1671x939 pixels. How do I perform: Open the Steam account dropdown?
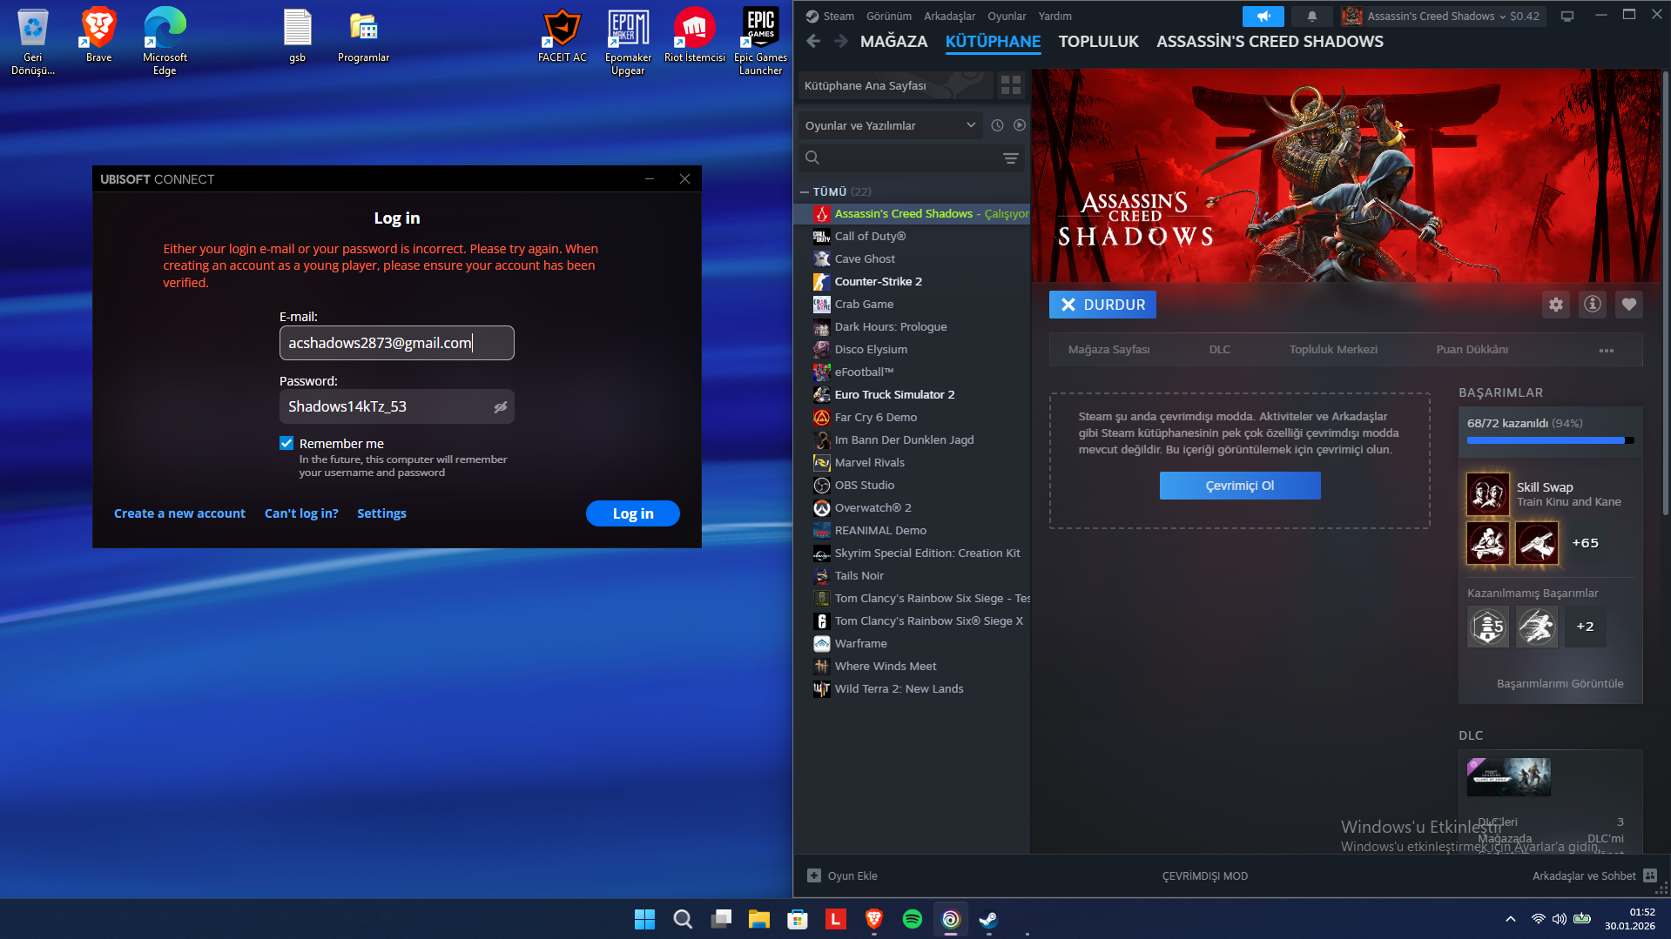coord(1443,16)
